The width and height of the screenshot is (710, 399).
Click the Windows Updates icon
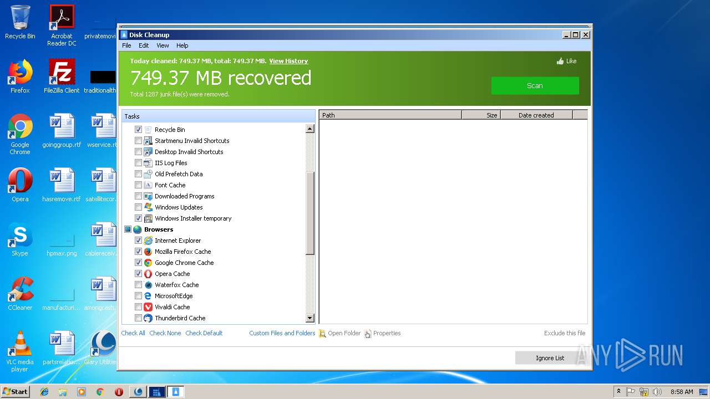[x=148, y=207]
